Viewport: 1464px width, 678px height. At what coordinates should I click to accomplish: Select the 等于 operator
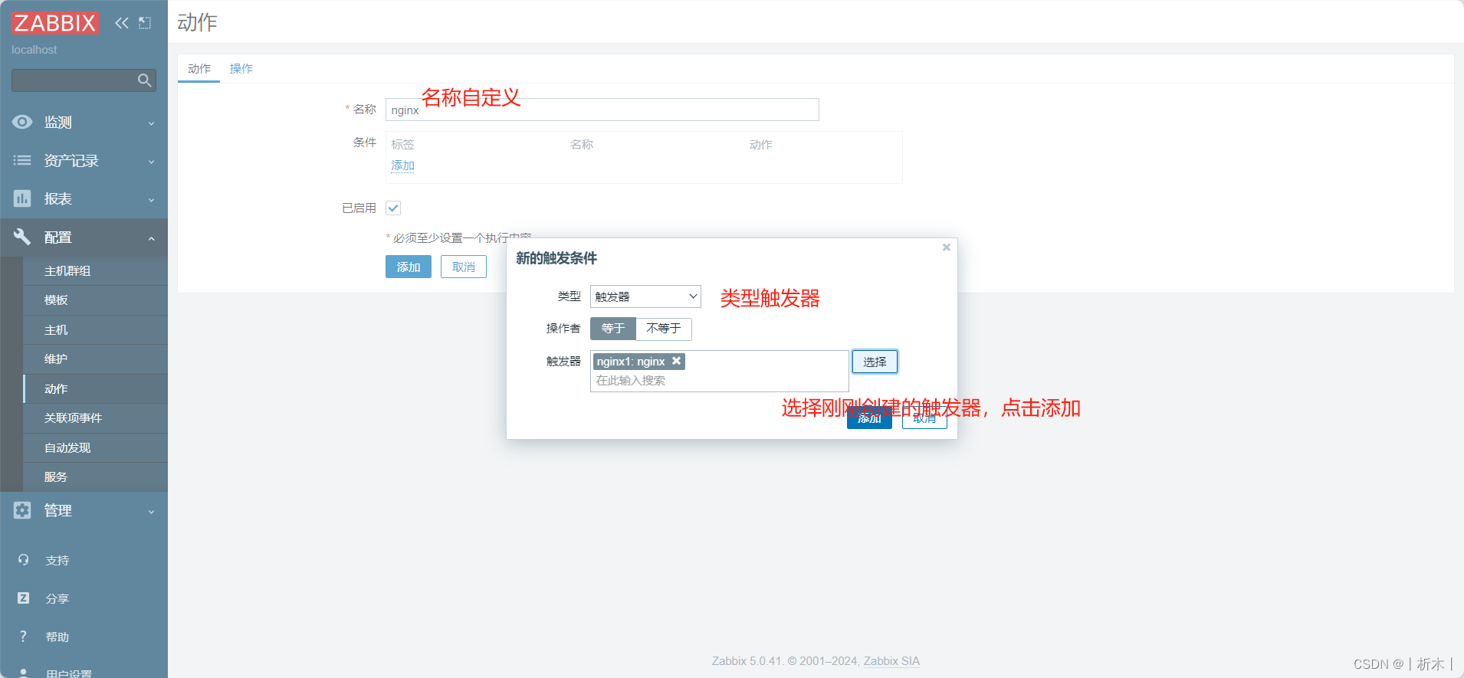(613, 329)
